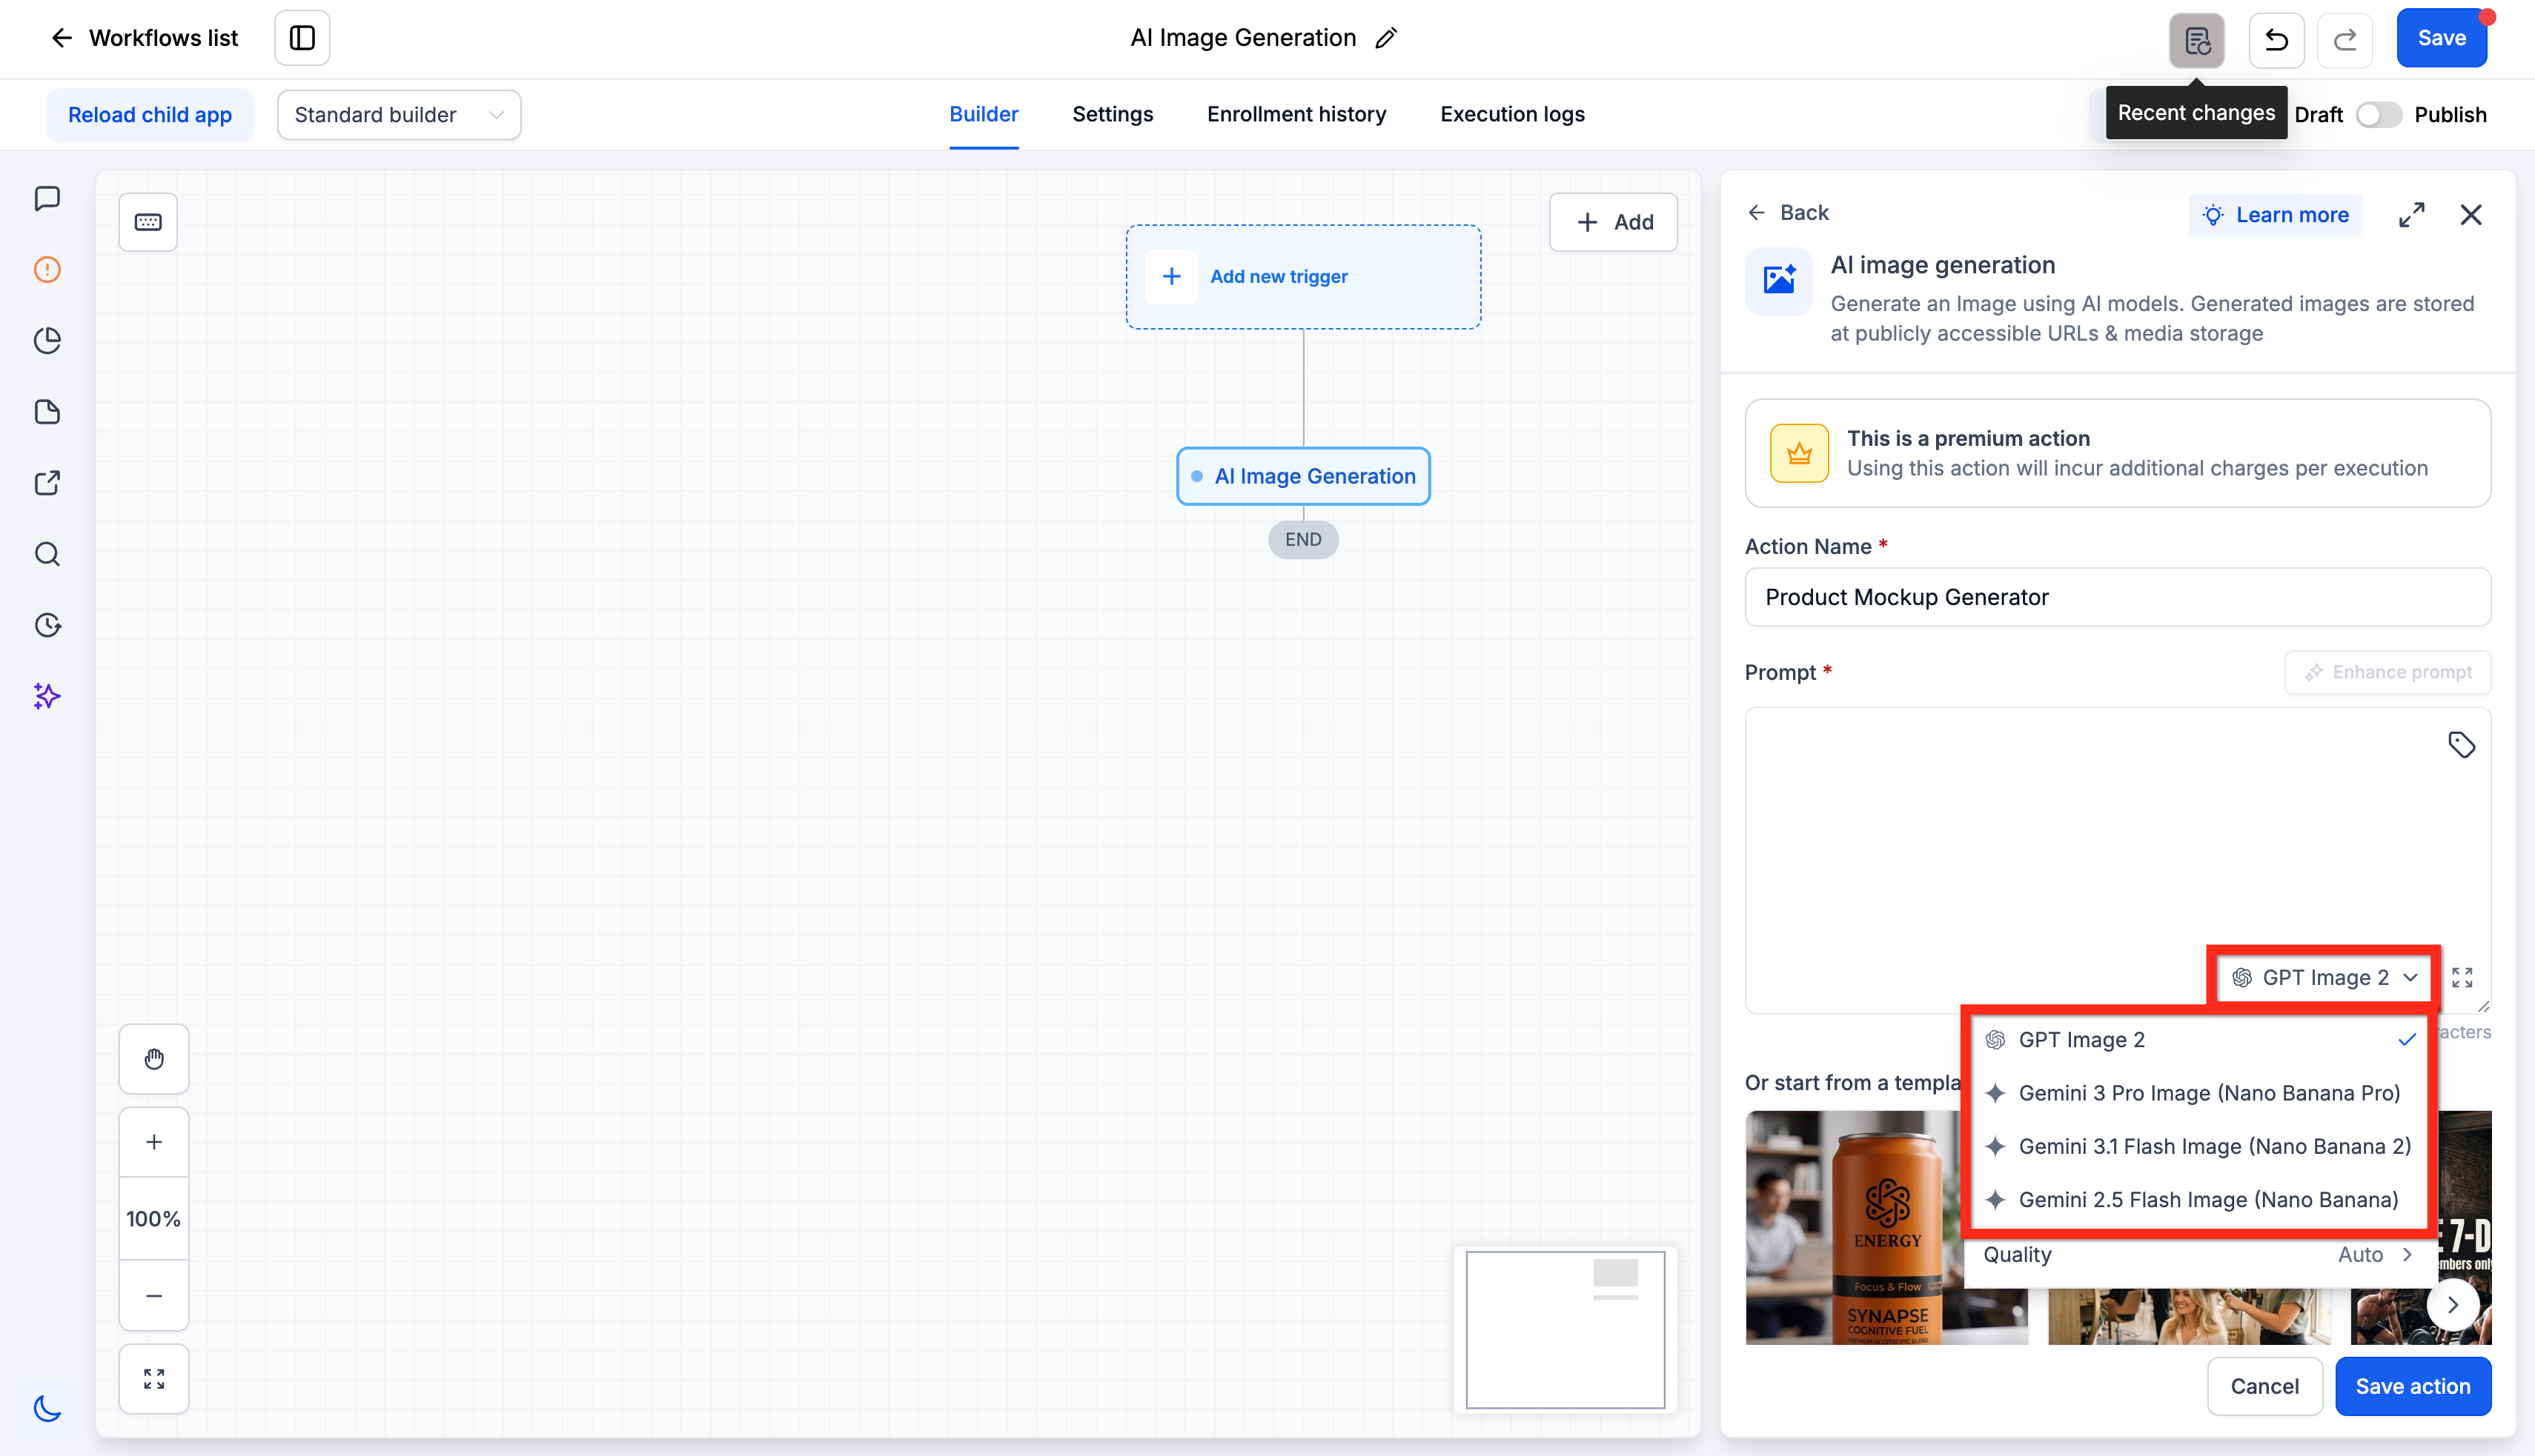Open the clock history icon
The width and height of the screenshot is (2535, 1456).
(47, 625)
